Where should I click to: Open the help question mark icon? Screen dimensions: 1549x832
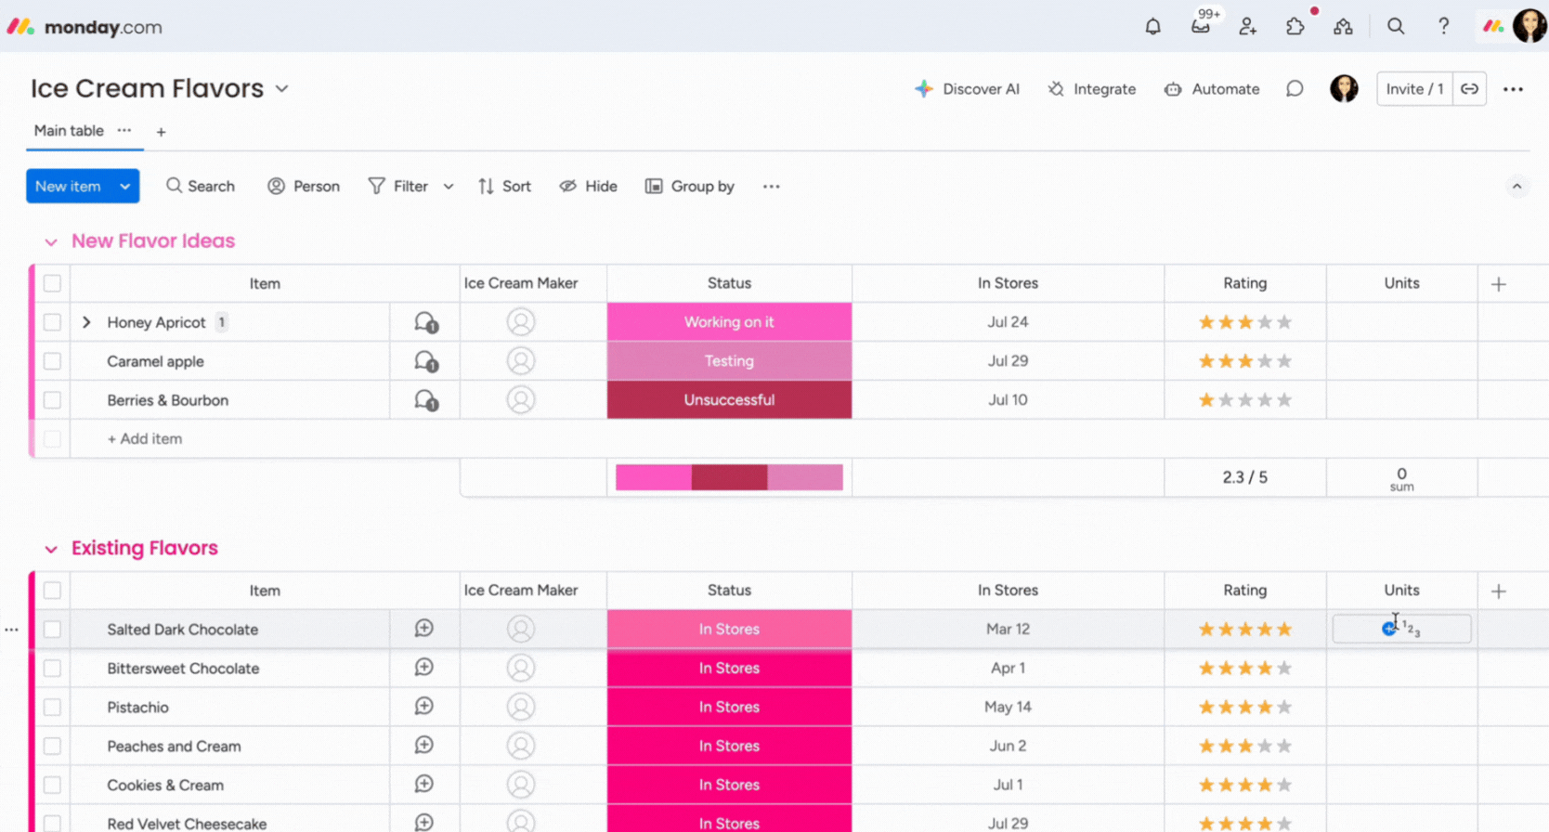point(1443,27)
